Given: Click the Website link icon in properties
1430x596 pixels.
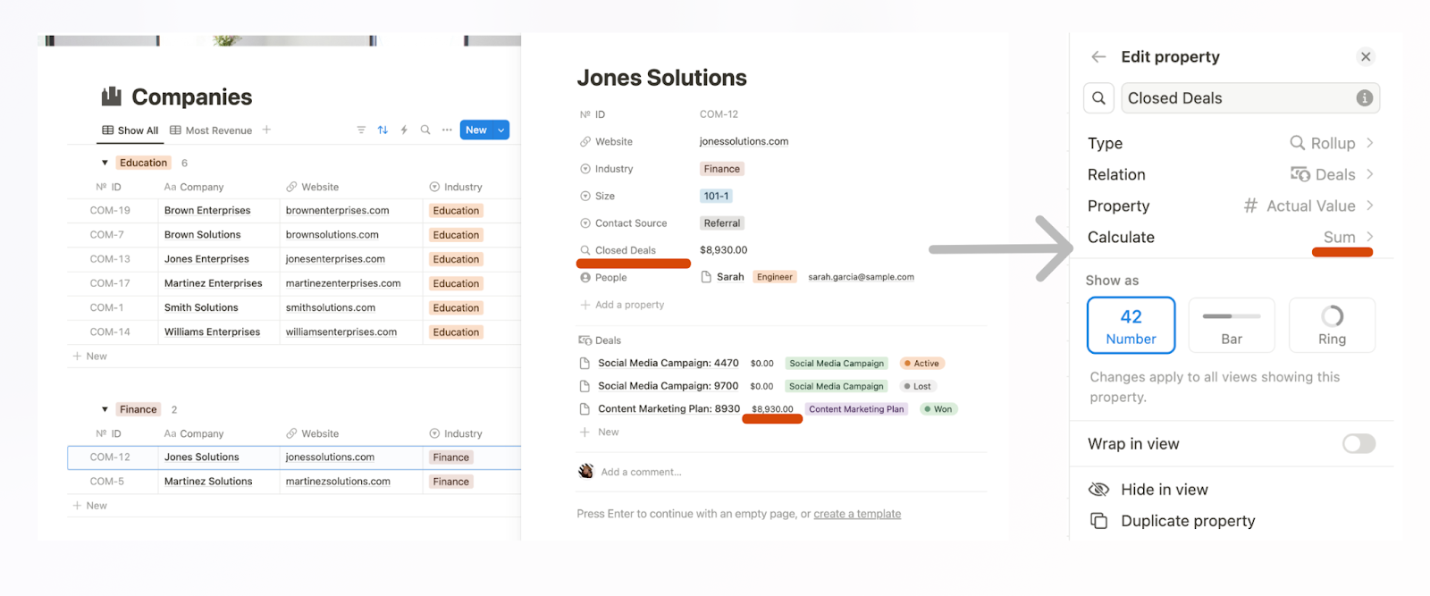Looking at the screenshot, I should coord(585,141).
